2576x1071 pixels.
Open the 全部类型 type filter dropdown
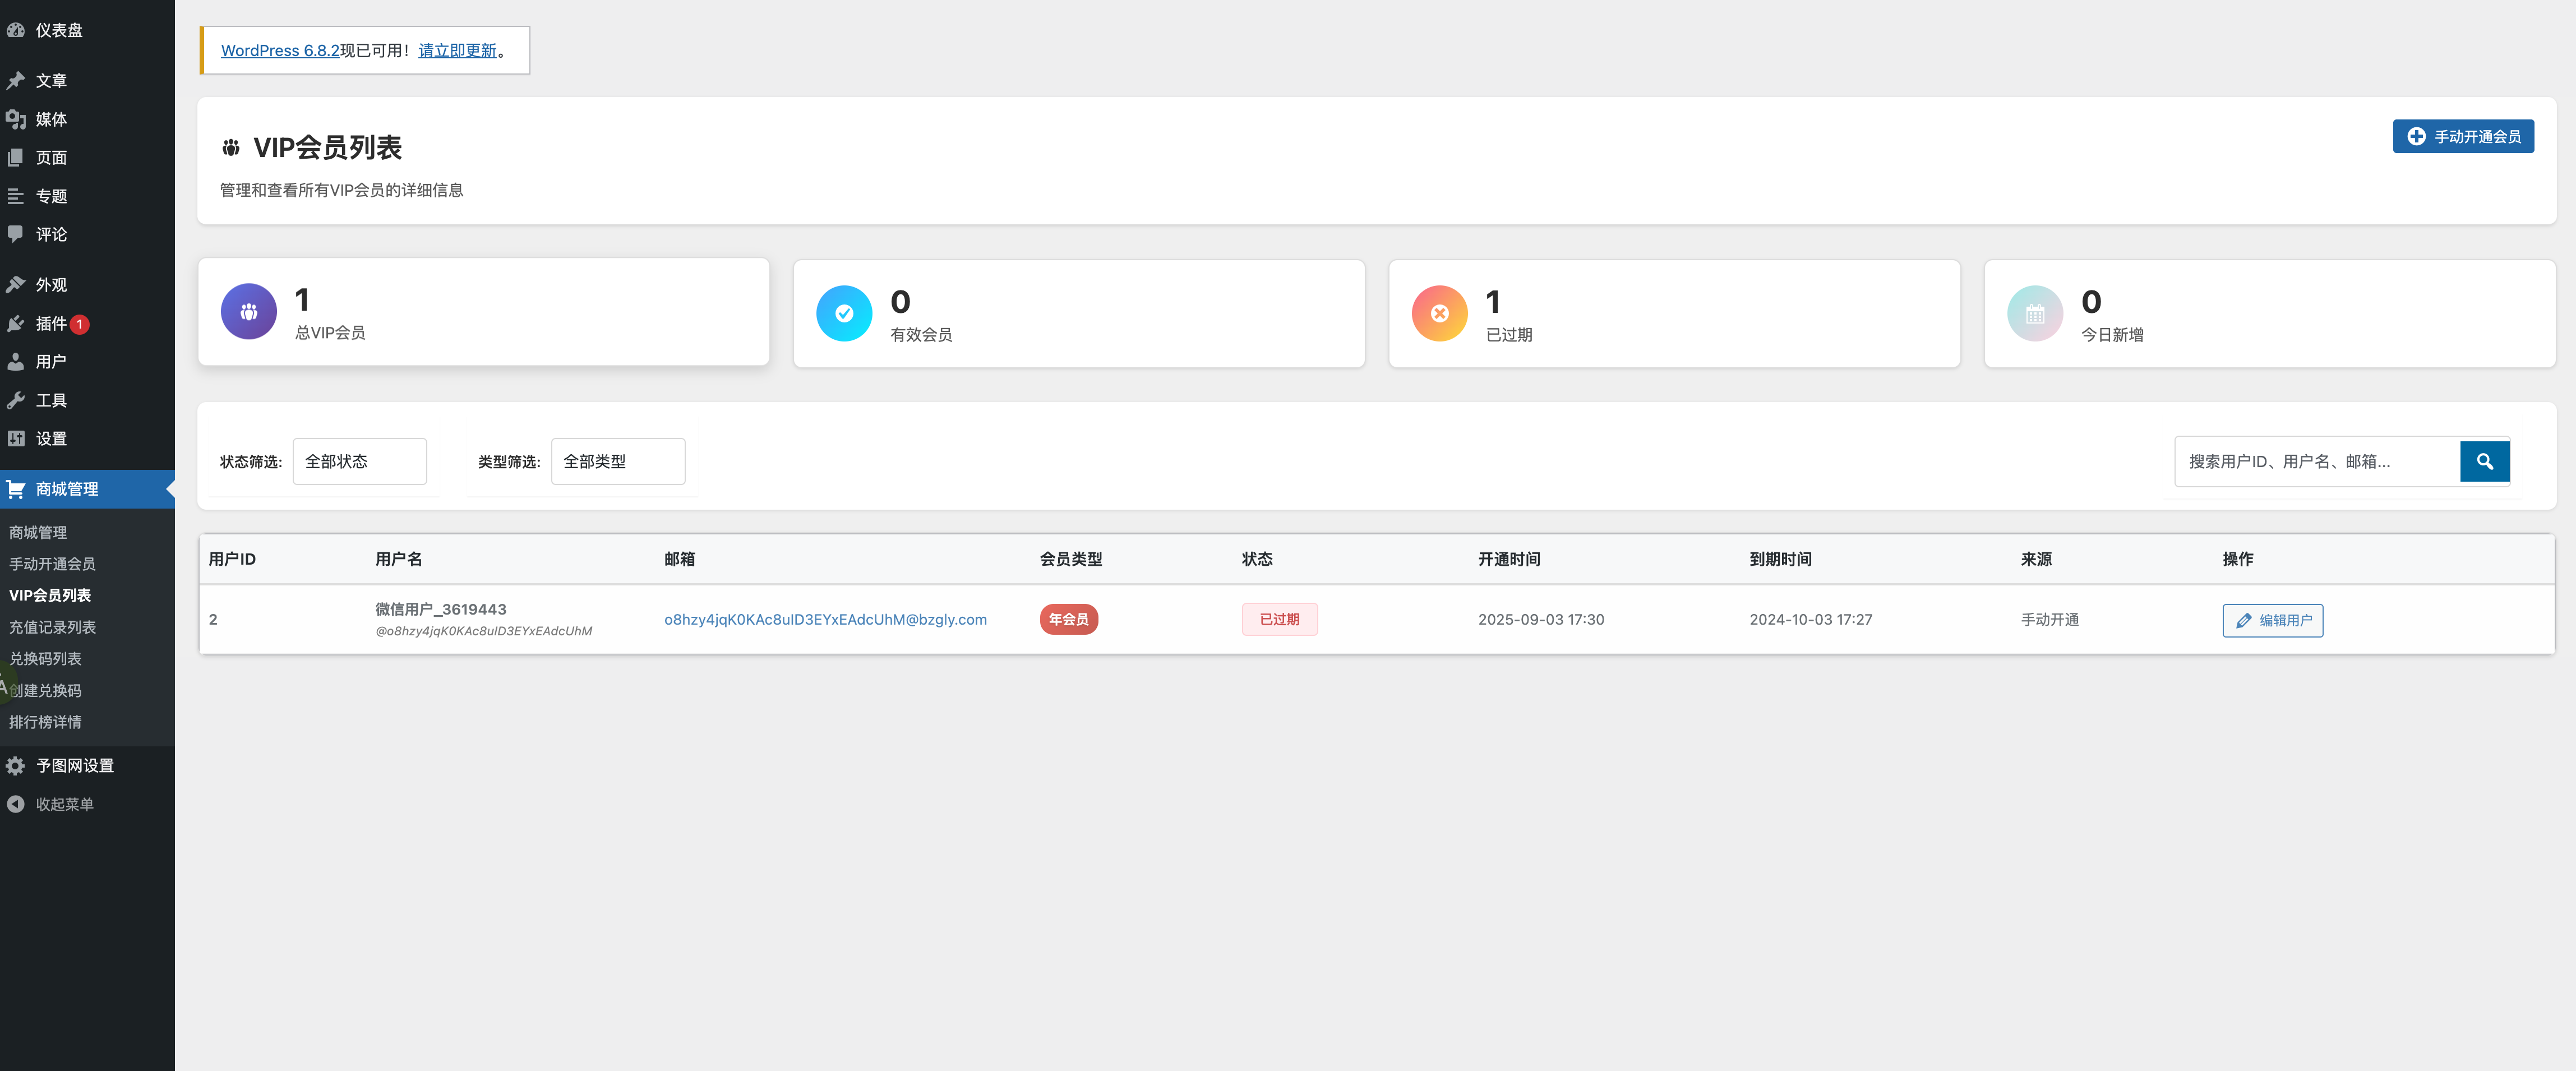click(617, 461)
